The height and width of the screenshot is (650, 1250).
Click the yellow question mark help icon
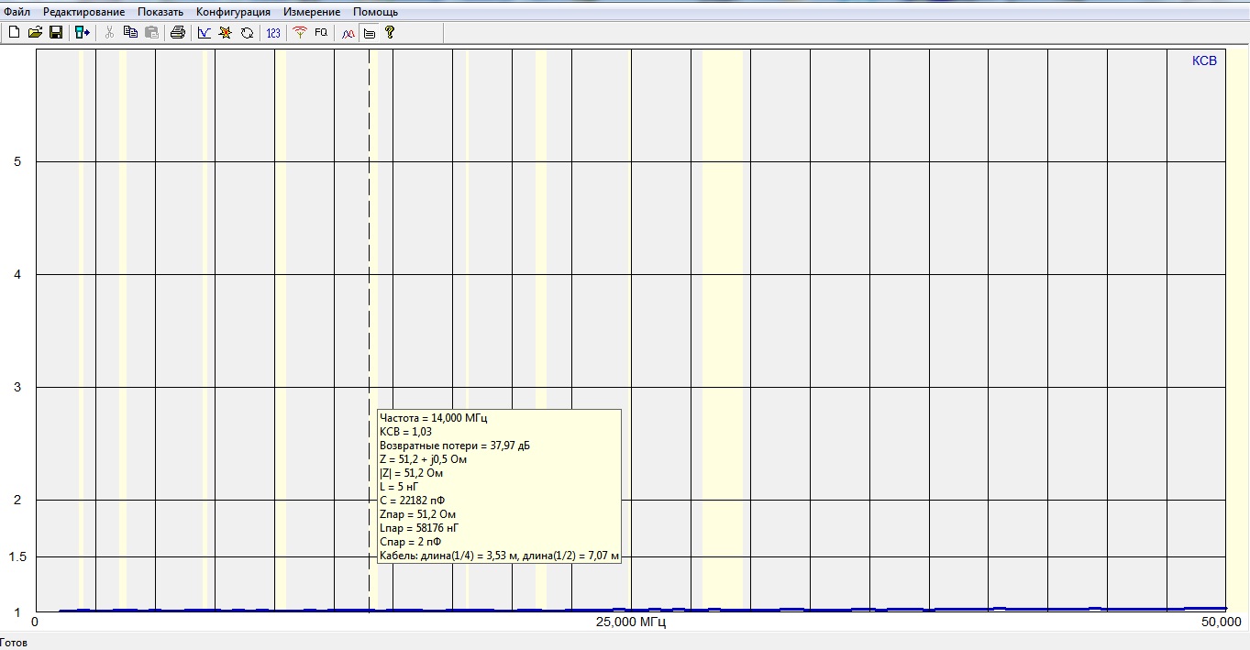coord(390,32)
